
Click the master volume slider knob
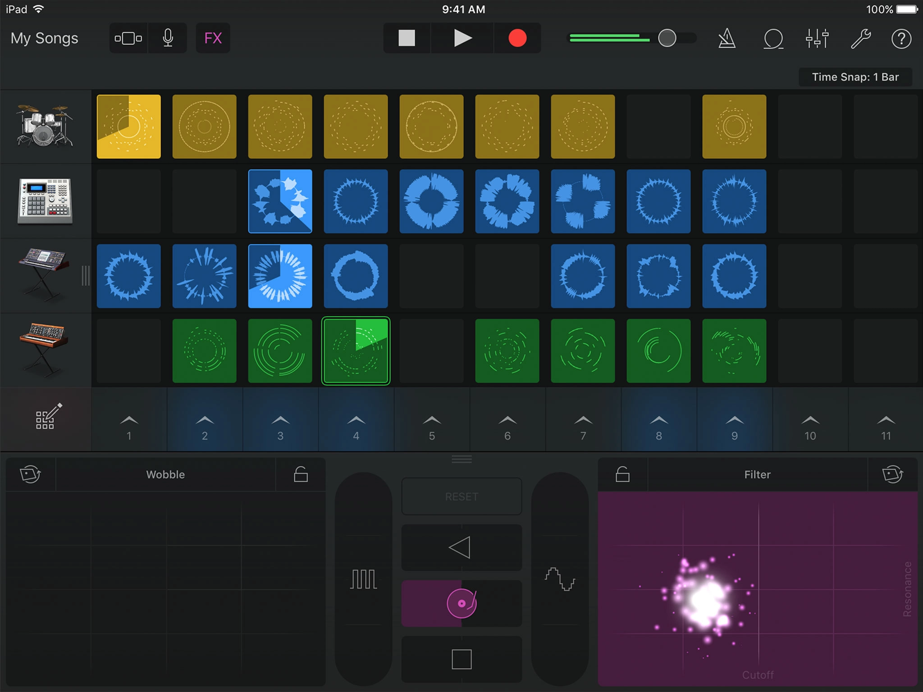pos(667,38)
